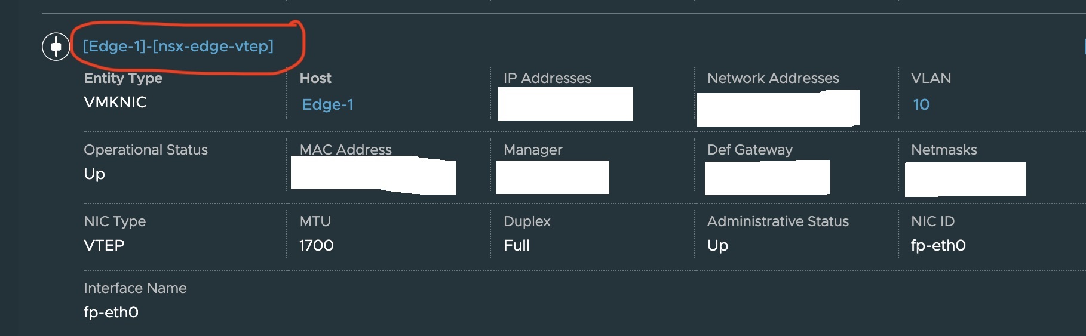The height and width of the screenshot is (336, 1086).
Task: Click the Entity Type label
Action: 123,78
